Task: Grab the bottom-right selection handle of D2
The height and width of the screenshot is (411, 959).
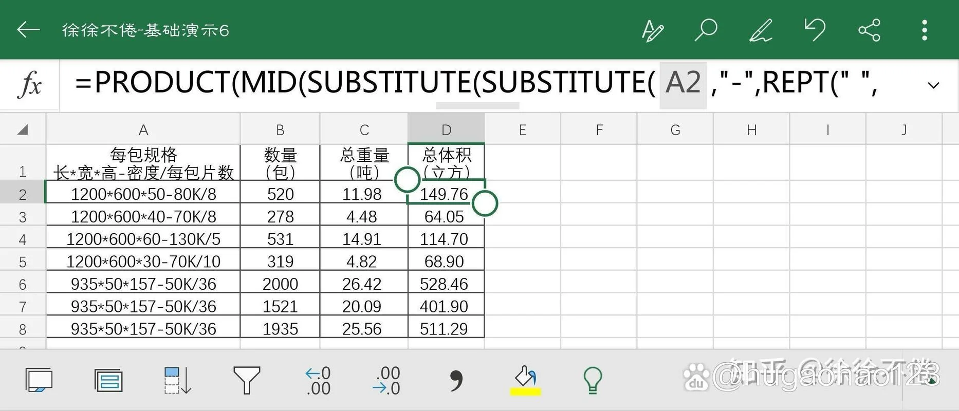Action: click(485, 203)
